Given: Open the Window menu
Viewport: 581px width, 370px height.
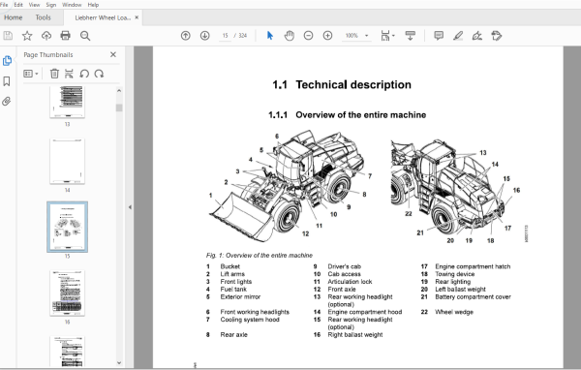Looking at the screenshot, I should (72, 5).
